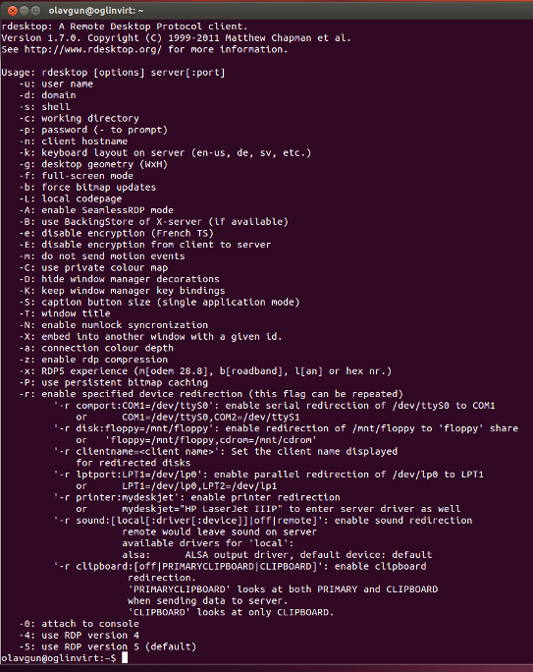This screenshot has width=533, height=672.
Task: Open the http://www.rdesktop.org/ URL
Action: click(x=93, y=50)
